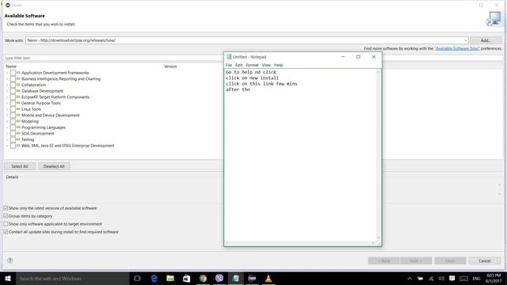This screenshot has height=285, width=507.
Task: Expand the General Purpose Tools node
Action: tap(7, 104)
